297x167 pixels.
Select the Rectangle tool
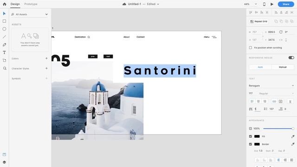point(4,21)
